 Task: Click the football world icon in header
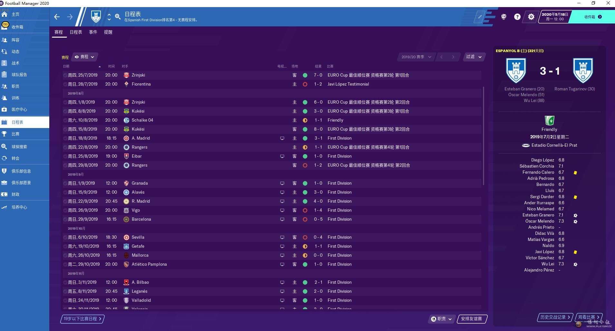(504, 17)
